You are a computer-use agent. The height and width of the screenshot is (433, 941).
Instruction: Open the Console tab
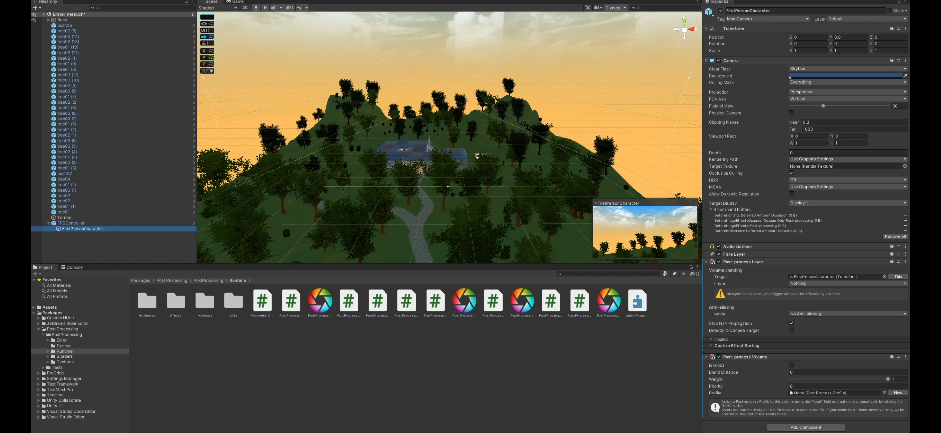click(x=72, y=267)
